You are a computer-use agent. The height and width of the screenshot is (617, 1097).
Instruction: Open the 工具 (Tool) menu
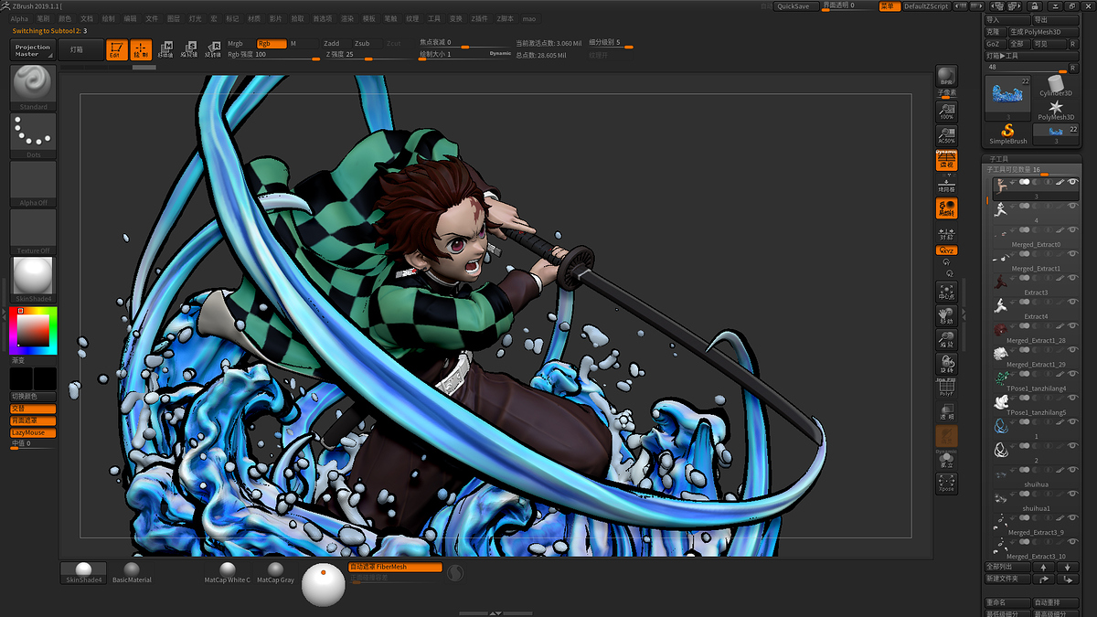pos(434,18)
